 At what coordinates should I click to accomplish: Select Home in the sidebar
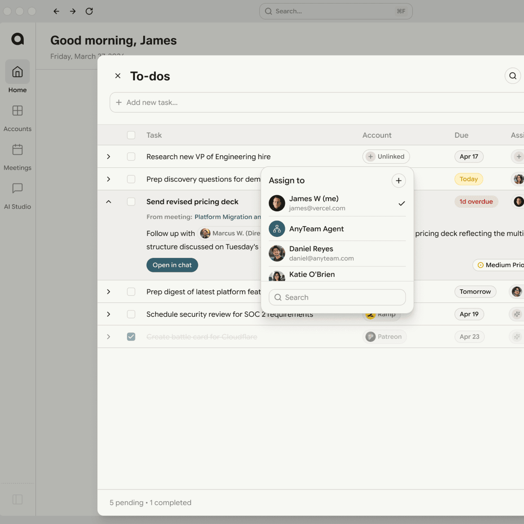click(x=17, y=72)
